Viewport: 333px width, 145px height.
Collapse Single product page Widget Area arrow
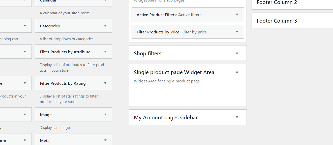pos(237,72)
